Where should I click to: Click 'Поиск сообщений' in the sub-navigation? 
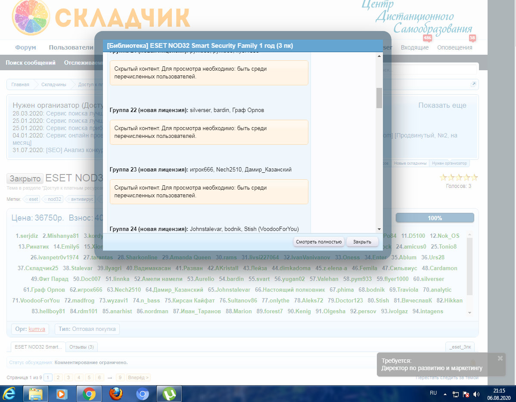[30, 62]
